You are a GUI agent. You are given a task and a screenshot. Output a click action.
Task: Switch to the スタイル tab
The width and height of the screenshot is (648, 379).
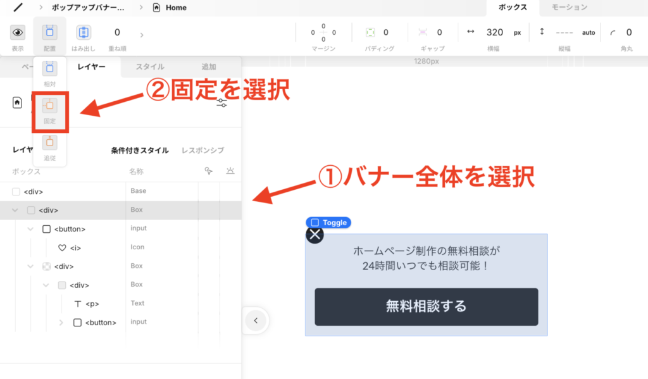pyautogui.click(x=150, y=66)
